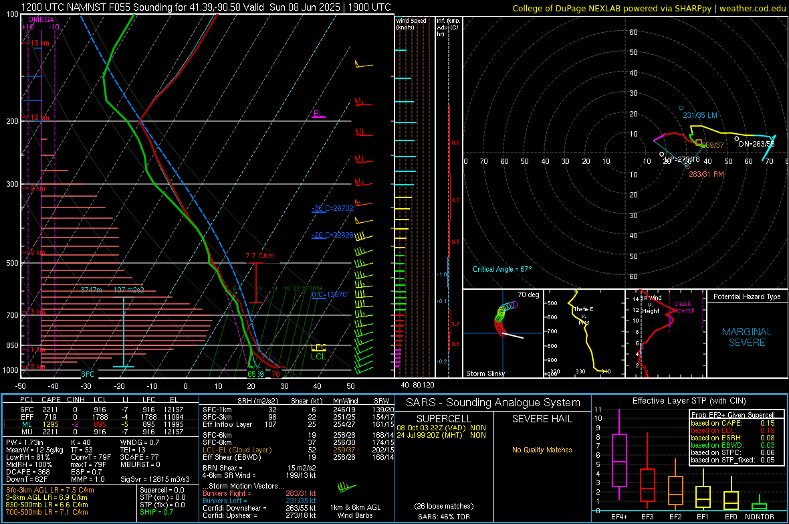The width and height of the screenshot is (789, 524).
Task: Select the 'EL' marker on the skew-T
Action: coord(318,114)
